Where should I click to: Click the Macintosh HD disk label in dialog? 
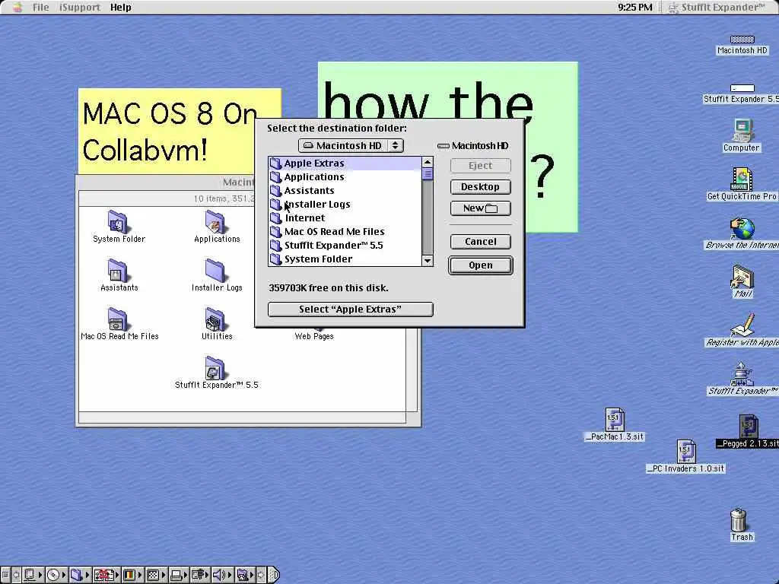coord(472,145)
